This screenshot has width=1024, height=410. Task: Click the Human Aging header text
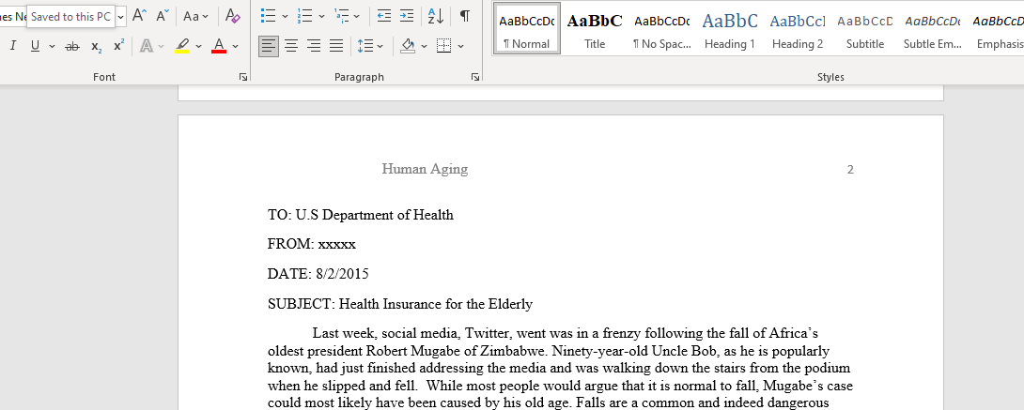pos(425,170)
